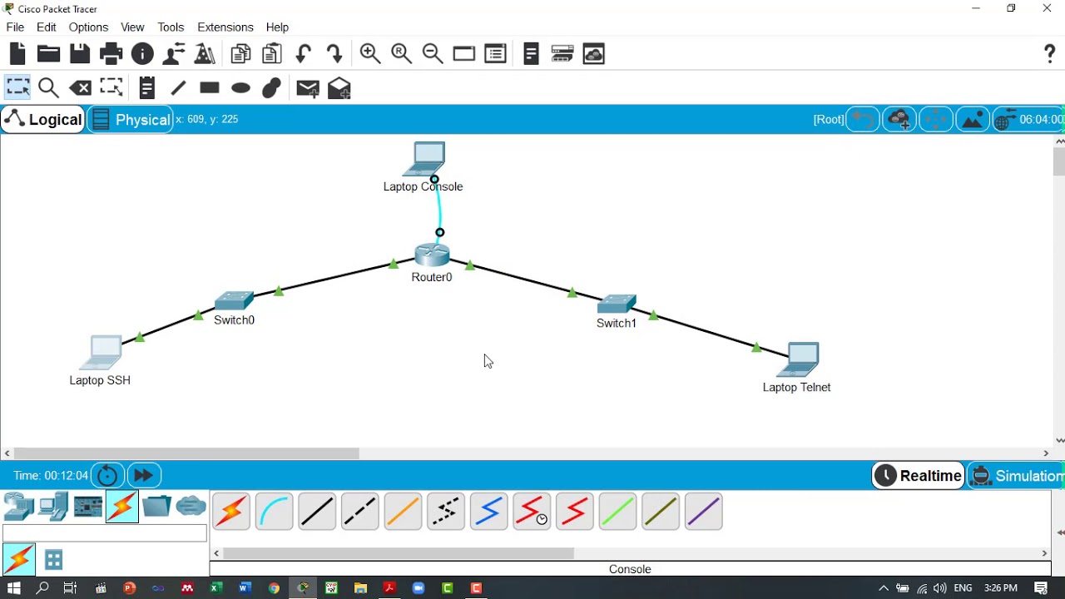Select the Laptop Console device
1065x599 pixels.
[425, 160]
